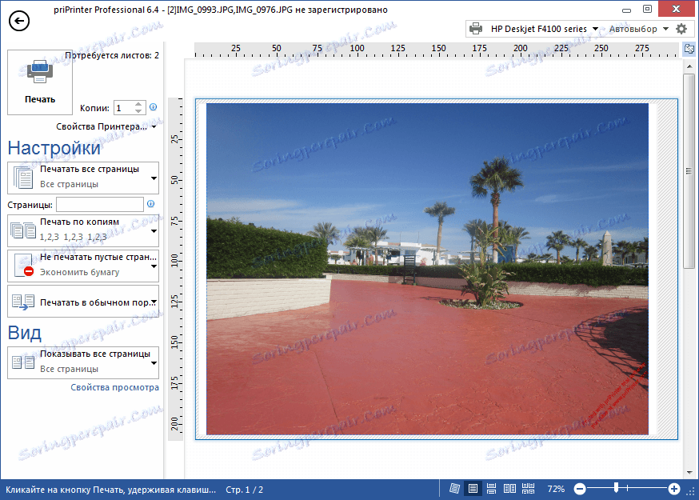Screen dimensions: 699x500
Task: Select the continuous scrolling page view
Action: tap(491, 489)
